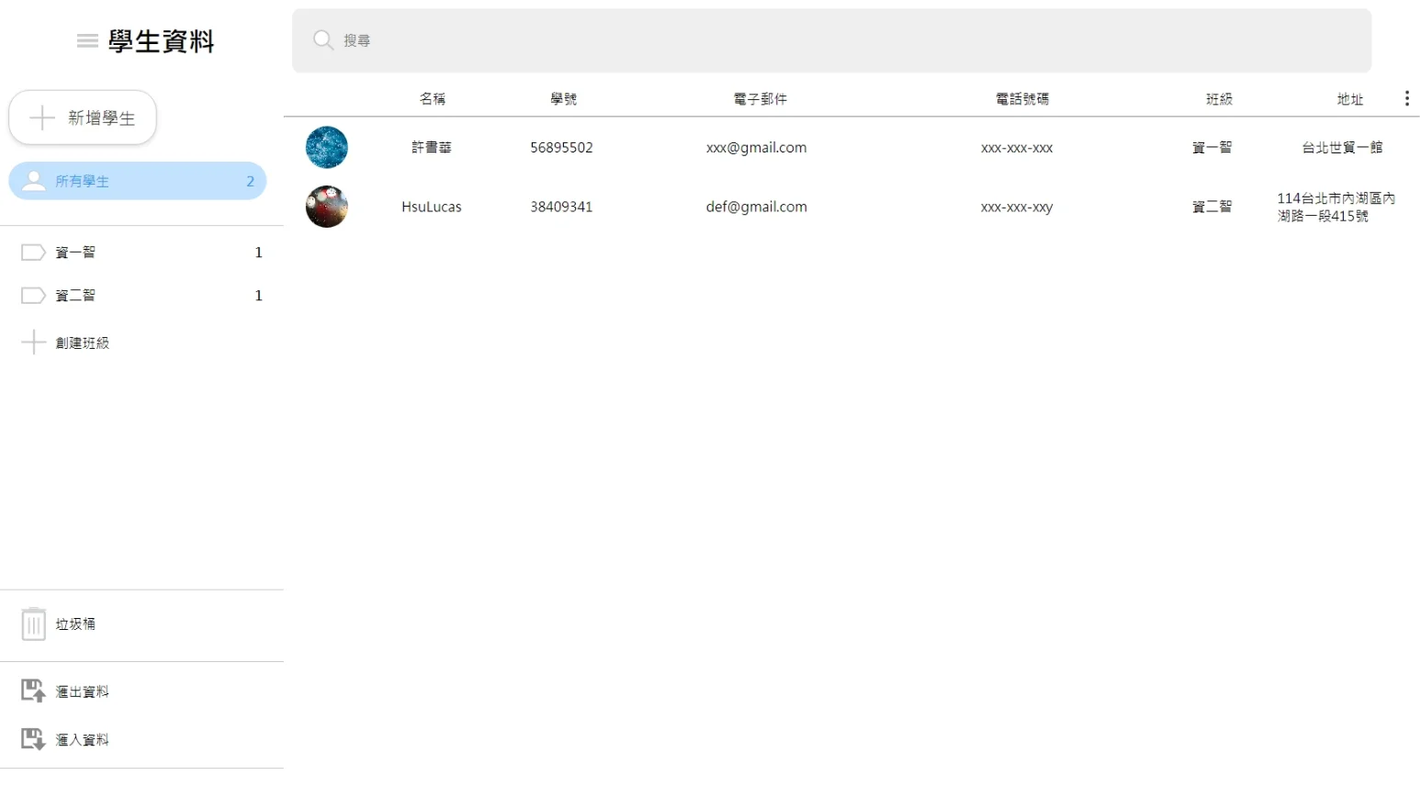Click the blue avatar of 許書華
Image resolution: width=1420 pixels, height=809 pixels.
click(x=327, y=147)
